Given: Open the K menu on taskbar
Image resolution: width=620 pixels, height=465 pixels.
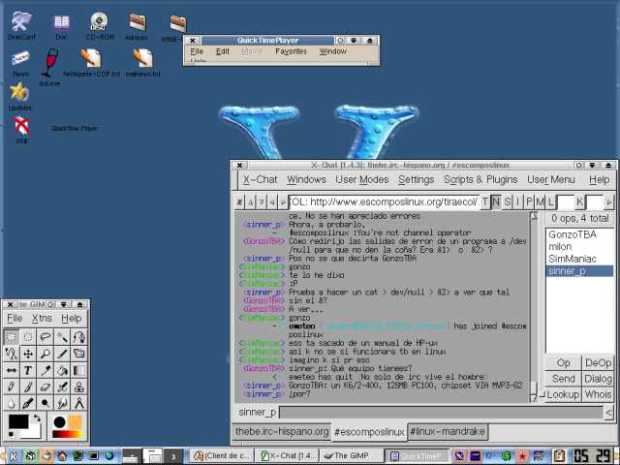Looking at the screenshot, I should [x=13, y=456].
